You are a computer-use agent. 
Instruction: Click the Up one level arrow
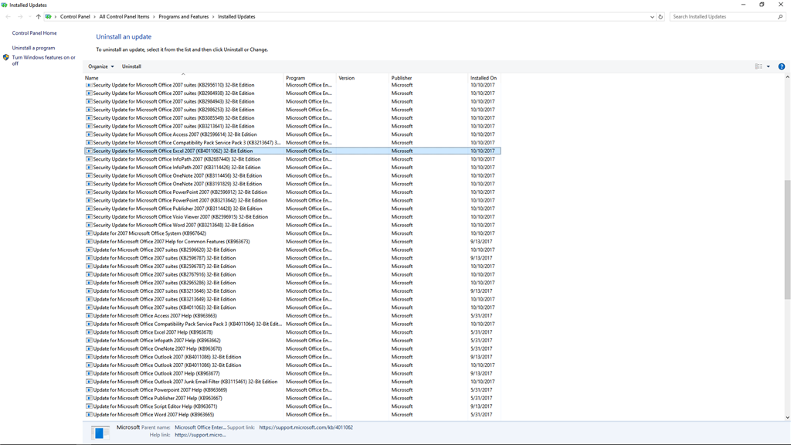click(39, 17)
